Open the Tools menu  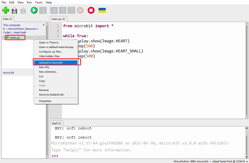coord(39,2)
